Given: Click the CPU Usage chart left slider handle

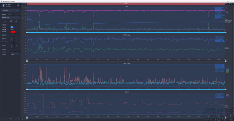Looking at the screenshot, I should [27, 61].
